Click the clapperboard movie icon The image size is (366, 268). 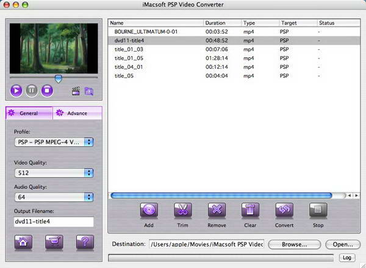[x=76, y=91]
